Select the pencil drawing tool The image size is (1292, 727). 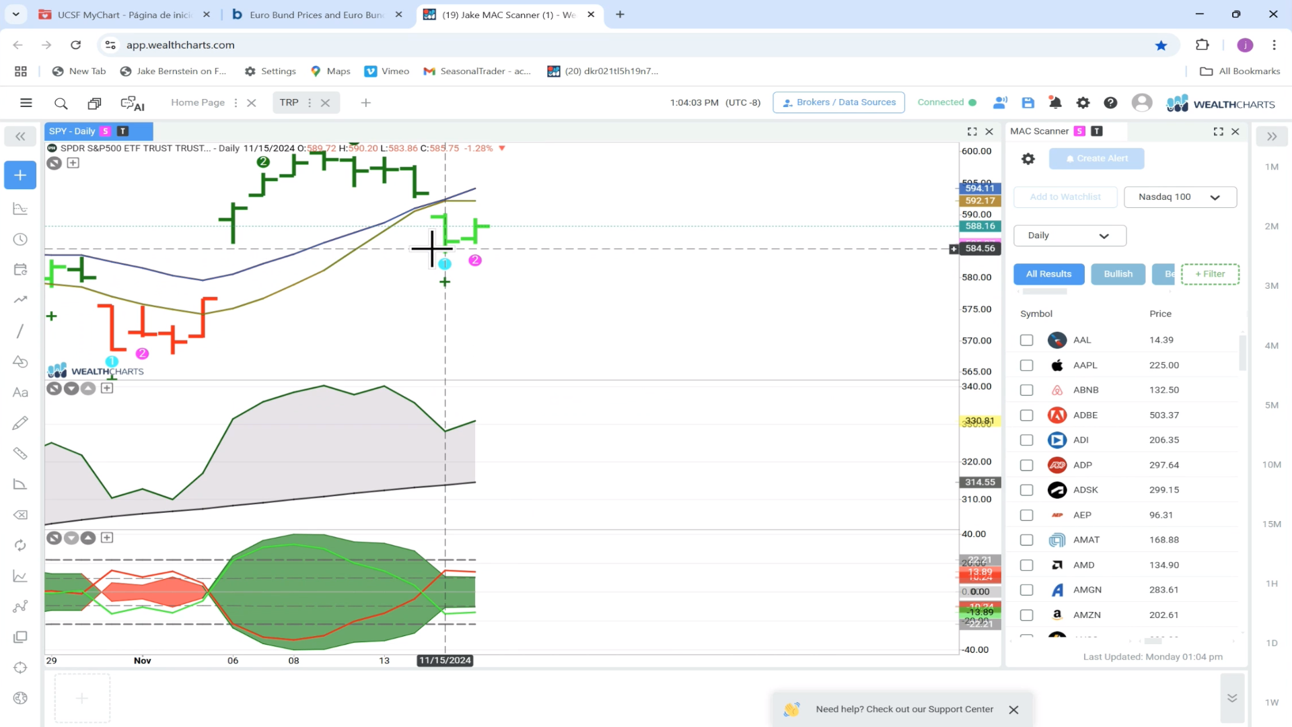tap(20, 423)
